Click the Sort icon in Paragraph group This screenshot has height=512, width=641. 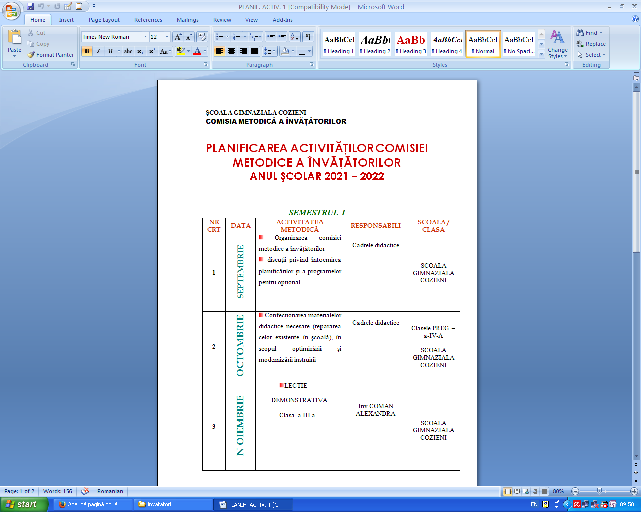coord(295,37)
